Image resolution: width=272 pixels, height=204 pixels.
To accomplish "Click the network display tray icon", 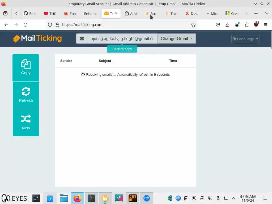I will coord(226,198).
